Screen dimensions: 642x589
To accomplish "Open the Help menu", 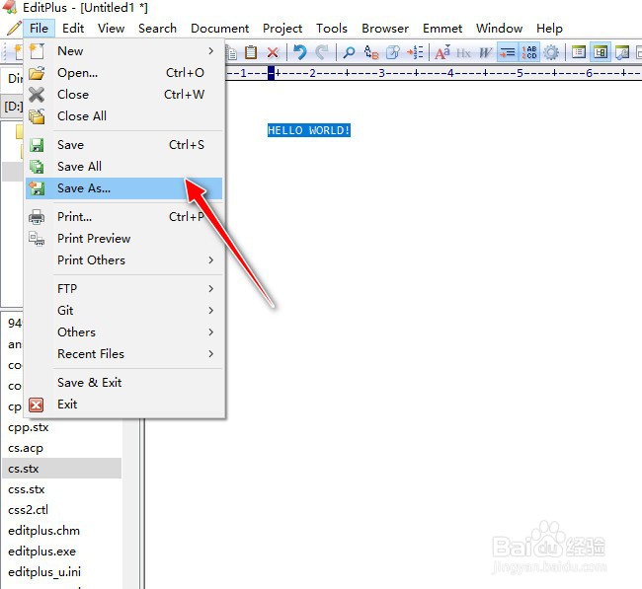I will (549, 29).
